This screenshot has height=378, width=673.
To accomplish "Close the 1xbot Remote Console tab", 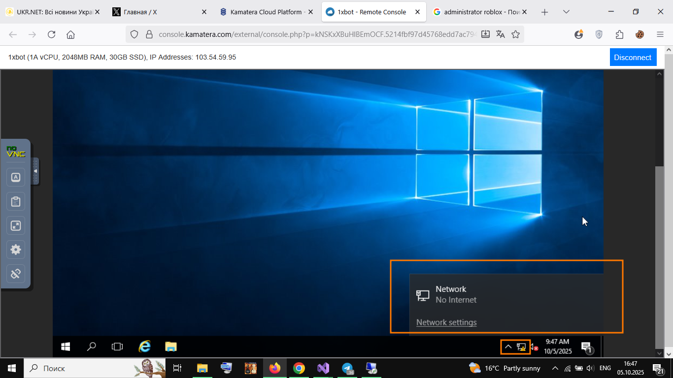I will (418, 12).
